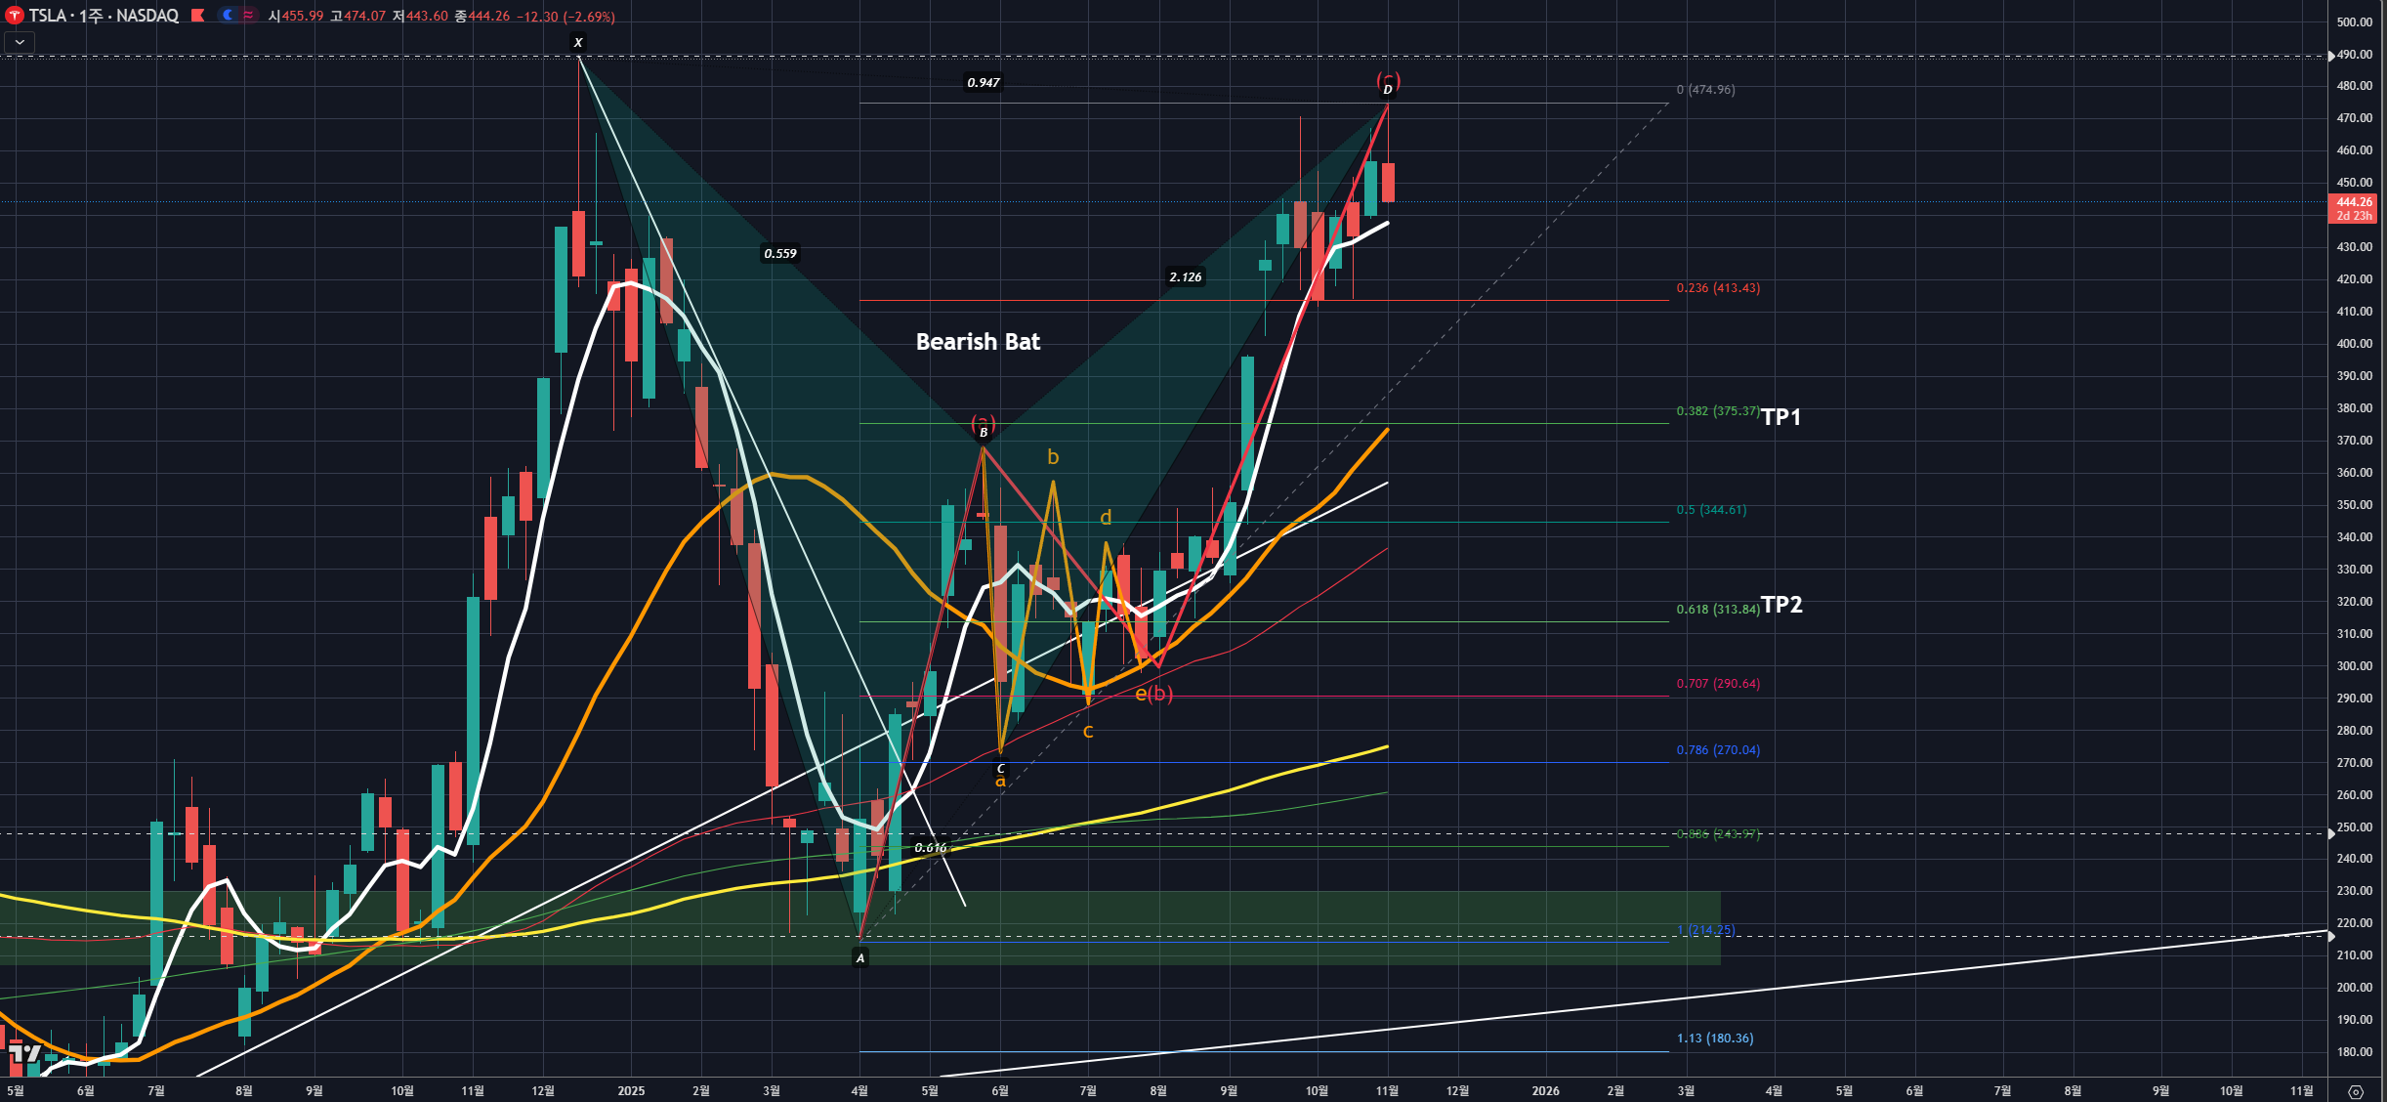Collapse the legend using chevron button
This screenshot has height=1102, width=2387.
(x=20, y=42)
